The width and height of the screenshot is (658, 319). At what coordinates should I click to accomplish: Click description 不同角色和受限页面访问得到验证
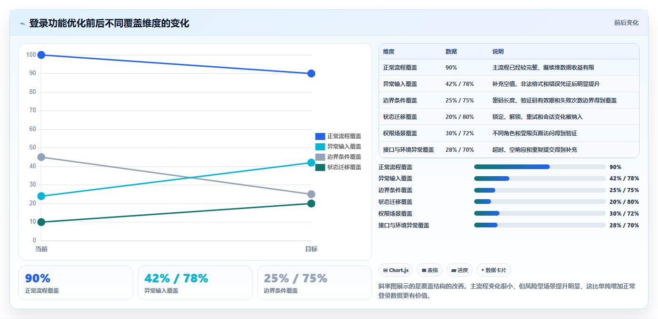click(x=535, y=133)
